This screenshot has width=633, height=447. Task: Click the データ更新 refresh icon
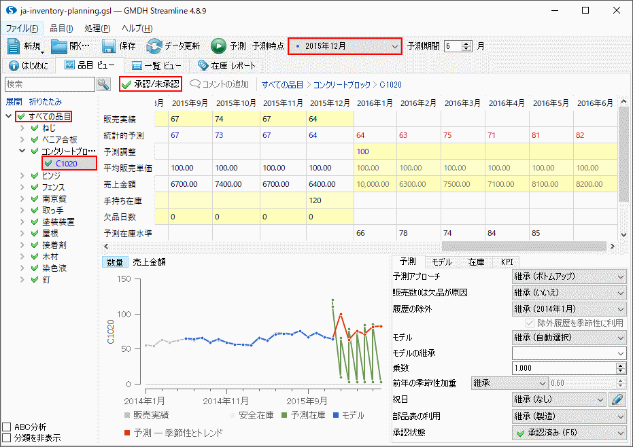(x=154, y=46)
